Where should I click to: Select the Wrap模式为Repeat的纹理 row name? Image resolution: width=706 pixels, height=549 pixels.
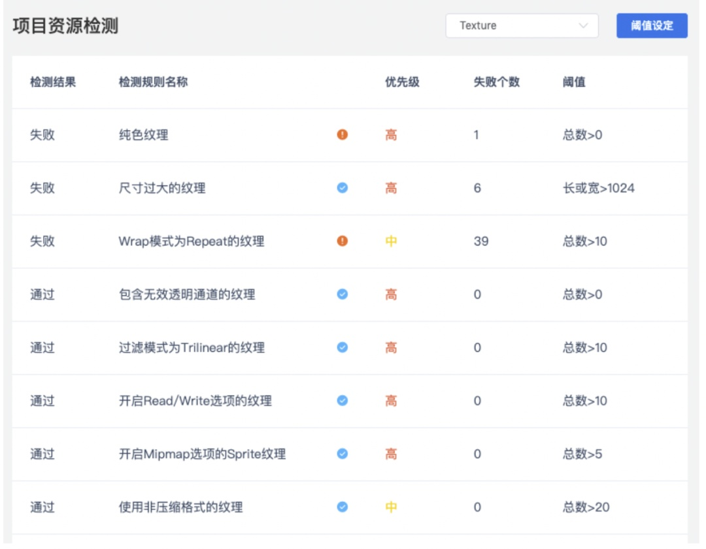coord(192,242)
